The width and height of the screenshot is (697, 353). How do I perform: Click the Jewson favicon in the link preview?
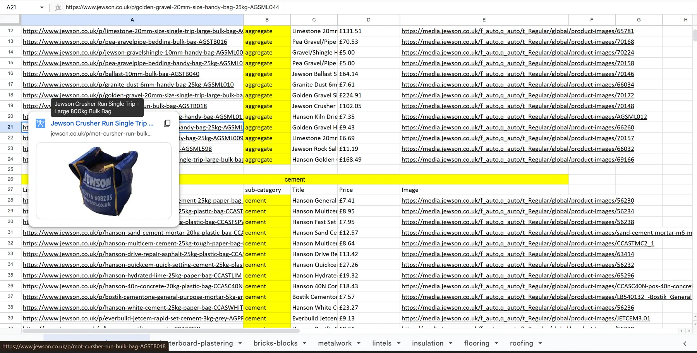(x=41, y=123)
